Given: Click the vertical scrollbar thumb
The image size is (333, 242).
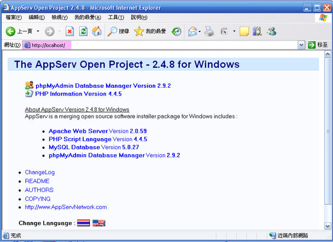Looking at the screenshot, I should (x=327, y=131).
